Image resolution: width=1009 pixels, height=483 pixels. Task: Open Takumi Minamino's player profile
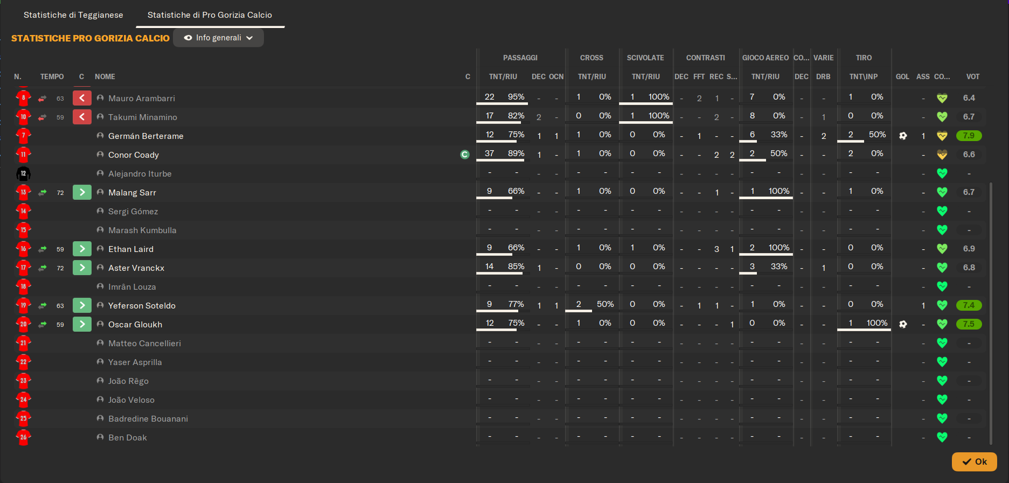pos(143,117)
